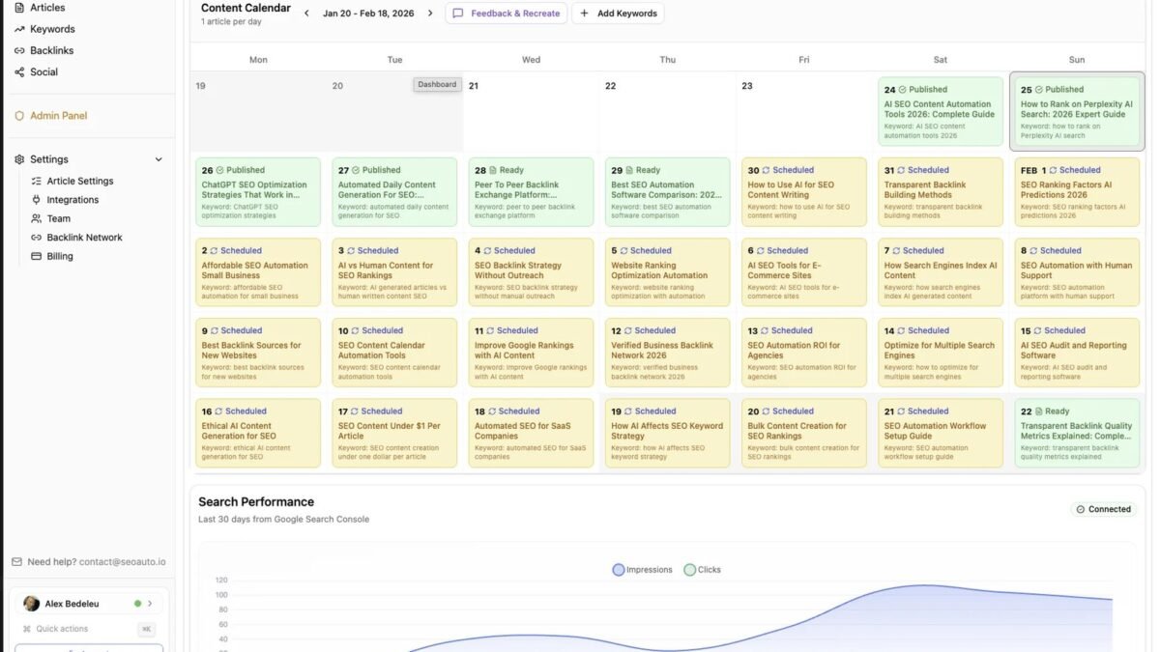The width and height of the screenshot is (1160, 652).
Task: Click the Published check icon on day 24
Action: [903, 90]
